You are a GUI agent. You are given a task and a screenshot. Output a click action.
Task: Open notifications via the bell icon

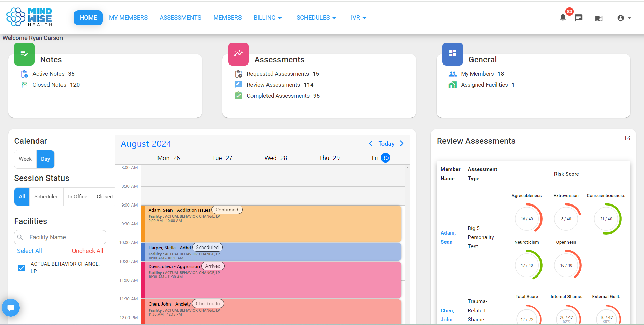point(563,17)
